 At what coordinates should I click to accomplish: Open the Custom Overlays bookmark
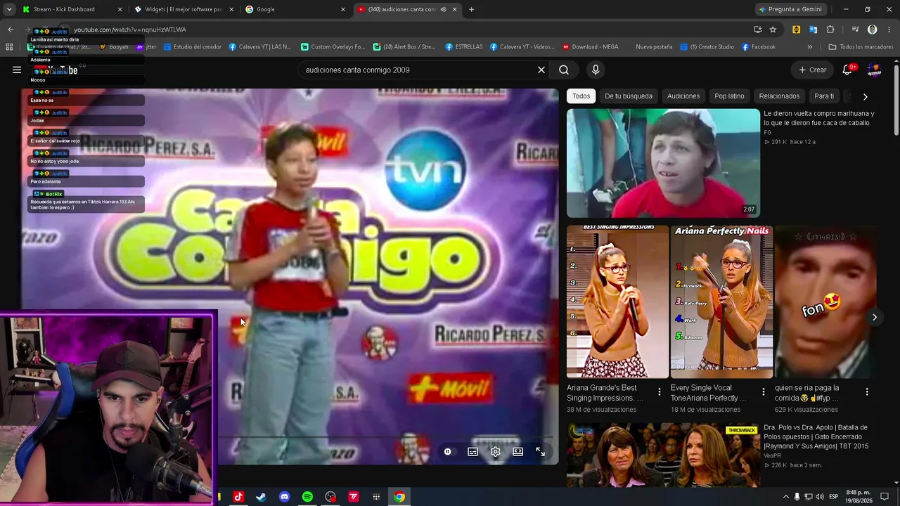click(x=333, y=47)
